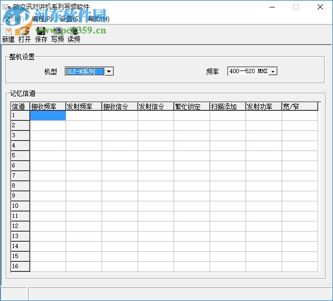
Task: Click 宽/窄 cell of channel 7
Action: [300, 176]
